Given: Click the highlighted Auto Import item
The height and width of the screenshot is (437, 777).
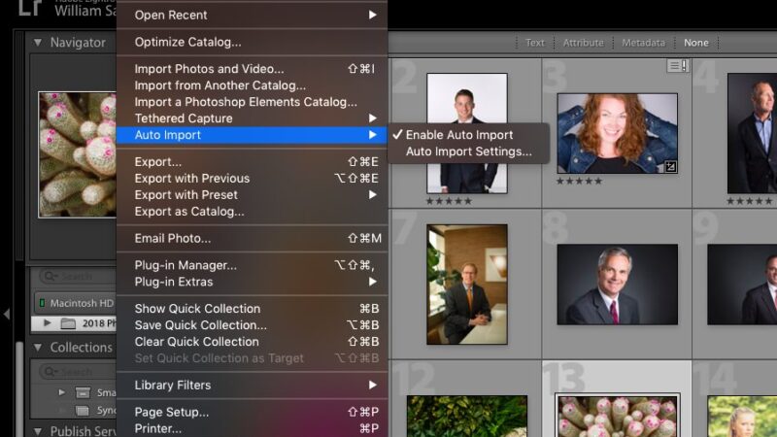Looking at the screenshot, I should click(252, 135).
